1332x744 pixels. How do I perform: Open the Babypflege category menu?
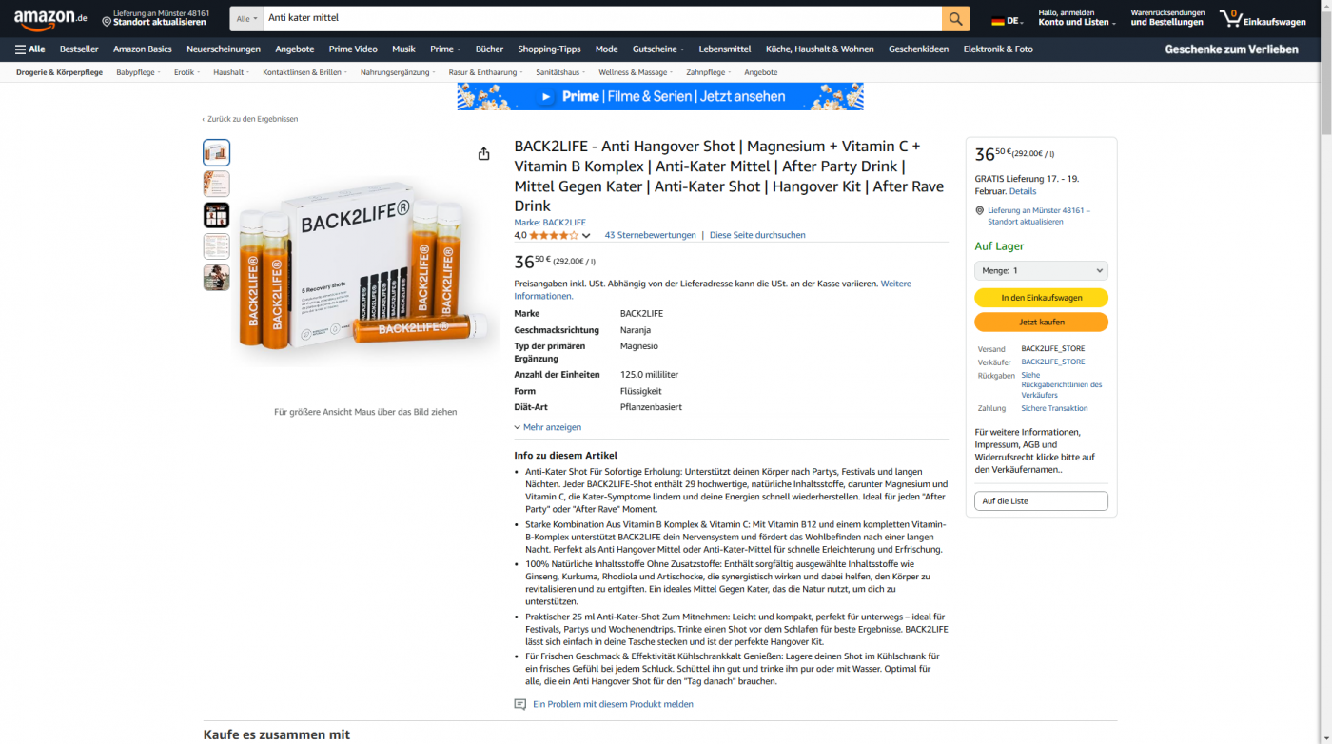[138, 72]
